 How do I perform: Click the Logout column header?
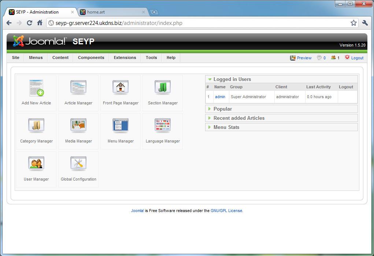point(346,87)
